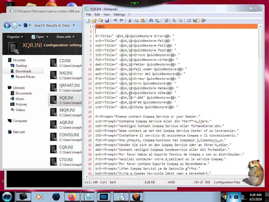Open the Videos library
This screenshot has width=269, height=202.
(20, 110)
